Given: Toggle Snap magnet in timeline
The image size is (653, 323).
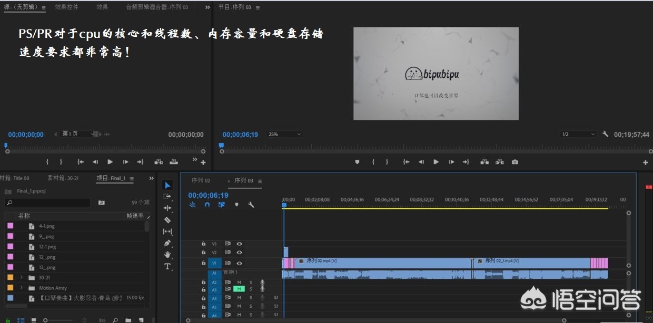Looking at the screenshot, I should (x=207, y=205).
